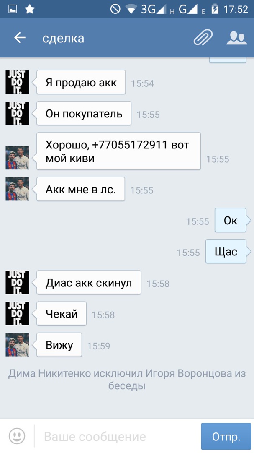The width and height of the screenshot is (254, 453).
Task: Open the paperclip attachment menu
Action: [x=203, y=38]
